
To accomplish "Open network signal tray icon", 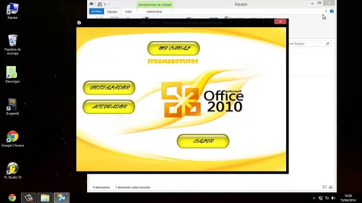I will 327,198.
